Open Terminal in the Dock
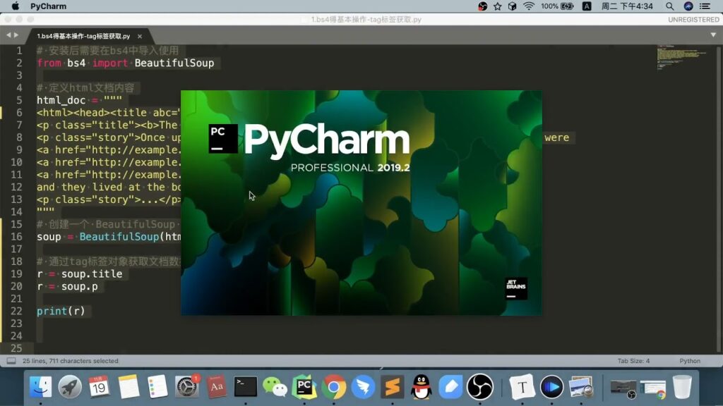723x406 pixels. [x=245, y=387]
